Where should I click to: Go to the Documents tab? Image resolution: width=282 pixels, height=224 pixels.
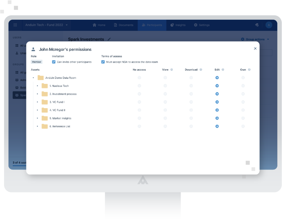124,25
